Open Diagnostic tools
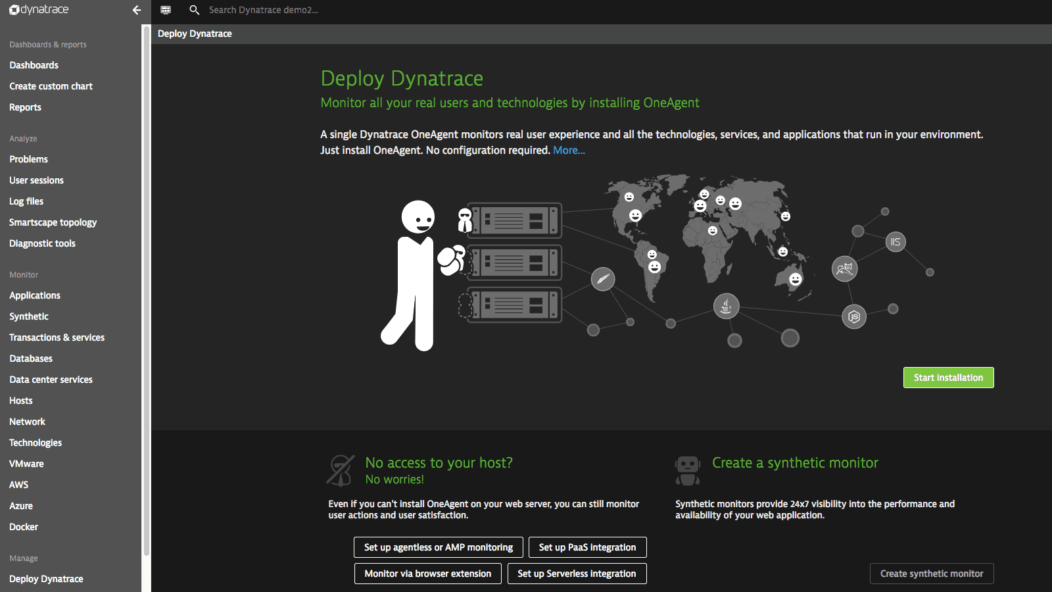Viewport: 1052px width, 592px height. [42, 243]
